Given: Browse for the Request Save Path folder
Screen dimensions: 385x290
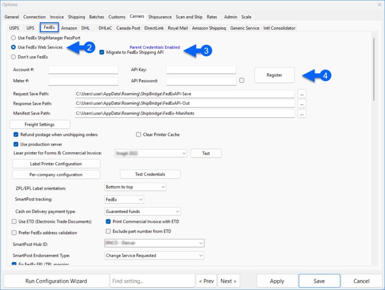Looking at the screenshot, I should [x=302, y=94].
